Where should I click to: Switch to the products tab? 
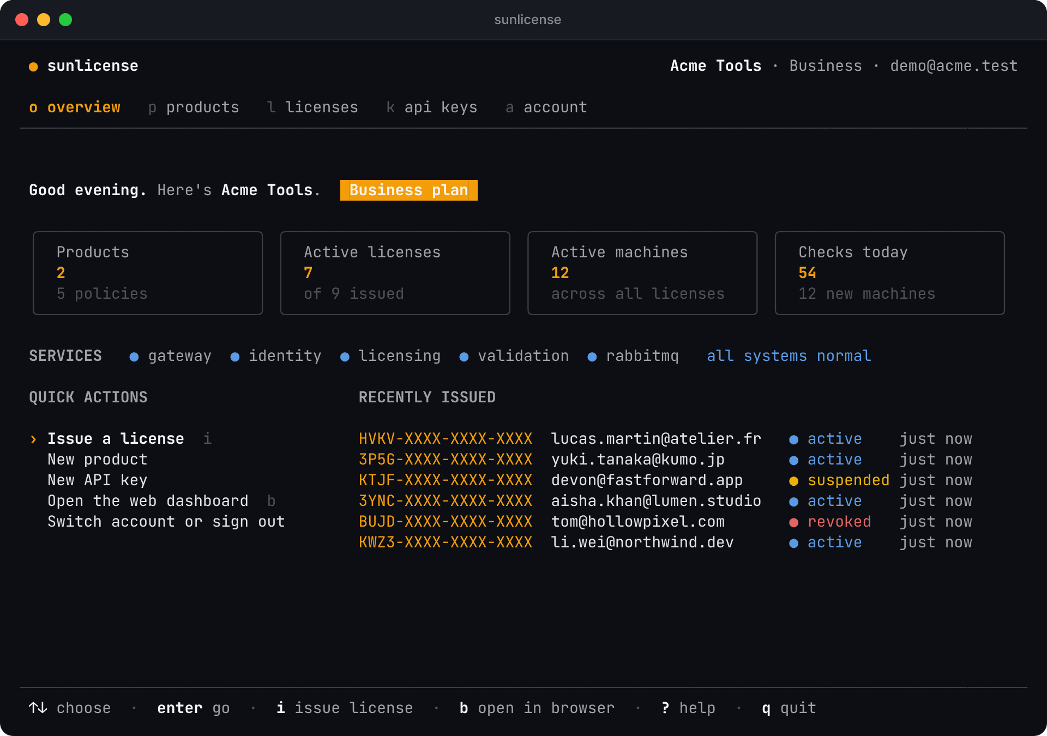pyautogui.click(x=194, y=107)
